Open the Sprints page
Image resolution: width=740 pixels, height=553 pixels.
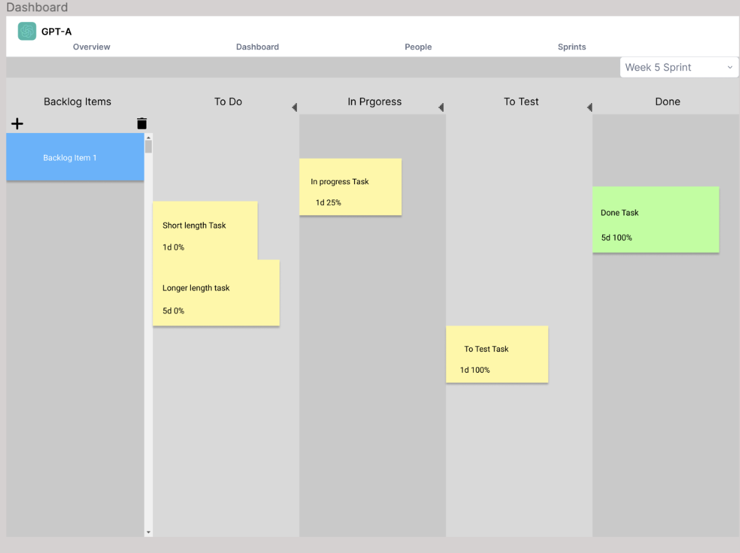572,47
